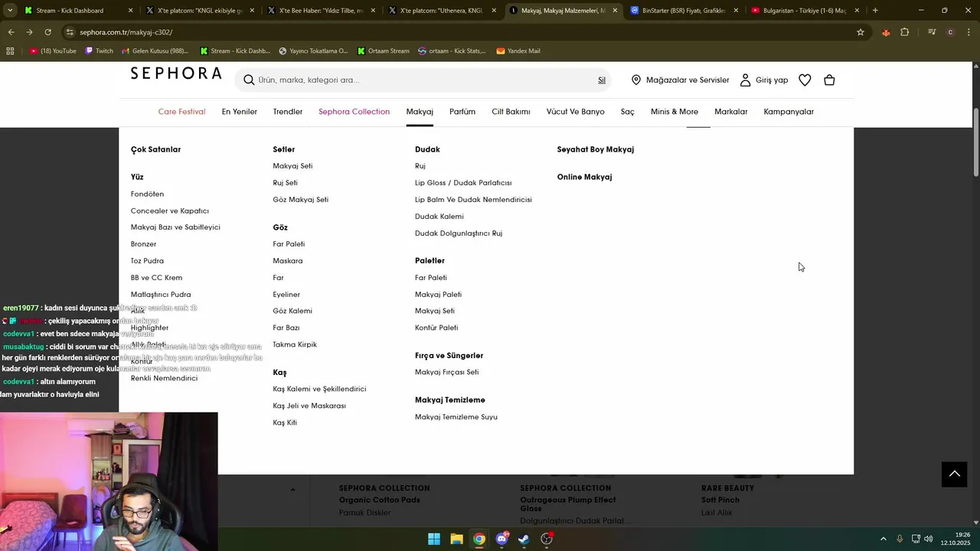Open Steam from the taskbar

pyautogui.click(x=524, y=539)
